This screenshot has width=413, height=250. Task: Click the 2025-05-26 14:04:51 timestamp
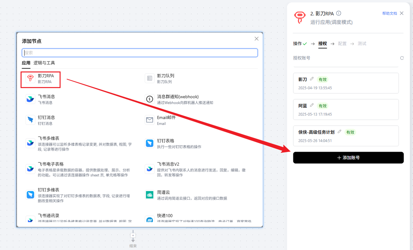pos(315,140)
